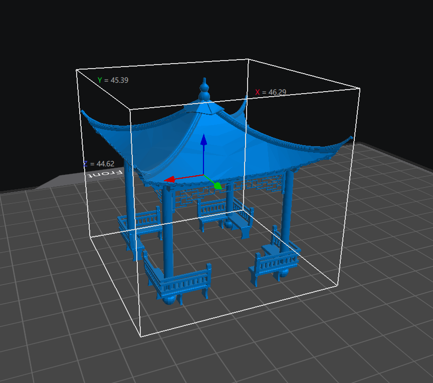Click the Y = 45.39 dimension label

click(x=113, y=80)
